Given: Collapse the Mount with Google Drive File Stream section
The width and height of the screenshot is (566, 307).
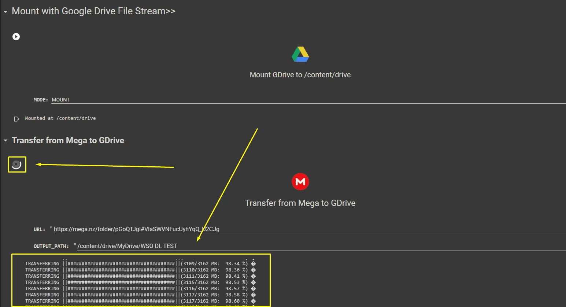Looking at the screenshot, I should pyautogui.click(x=5, y=12).
